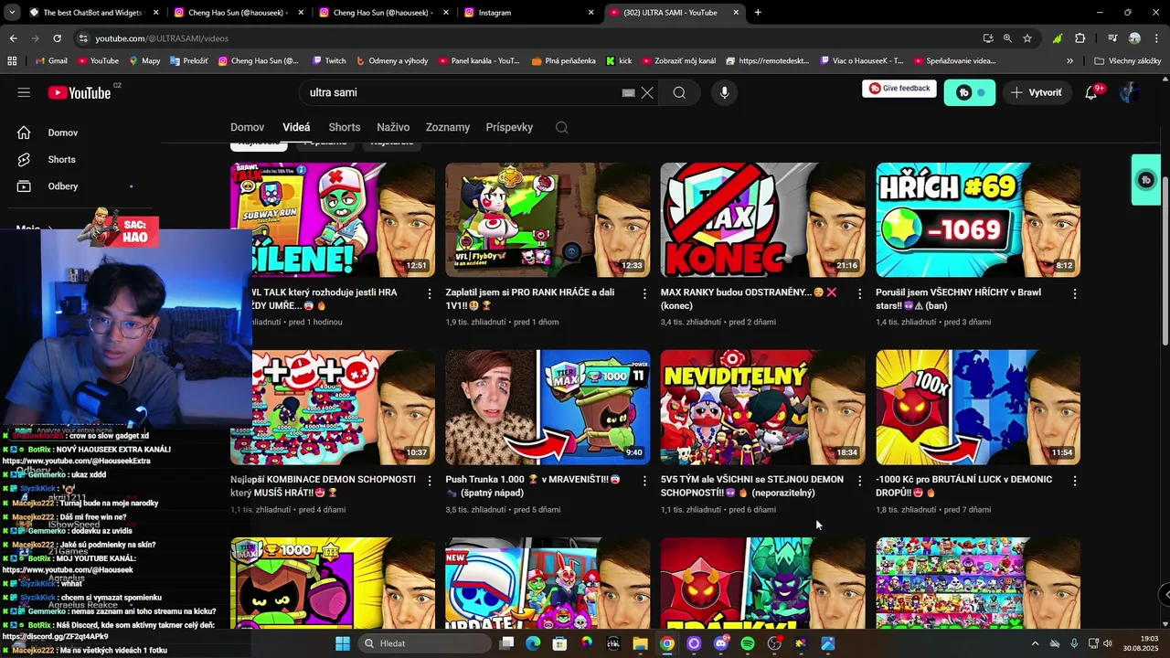1170x658 pixels.
Task: Open the Gmail bookmark
Action: pos(51,61)
